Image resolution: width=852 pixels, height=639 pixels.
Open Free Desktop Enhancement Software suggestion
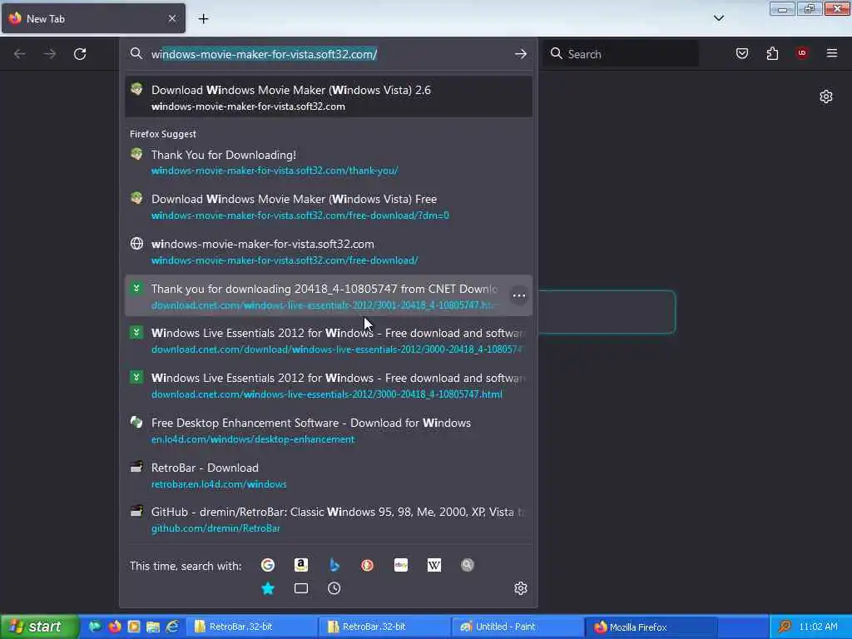[328, 430]
